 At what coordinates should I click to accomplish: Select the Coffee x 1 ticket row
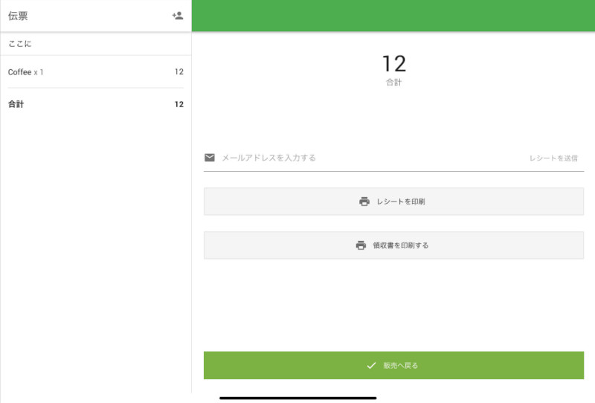[96, 71]
